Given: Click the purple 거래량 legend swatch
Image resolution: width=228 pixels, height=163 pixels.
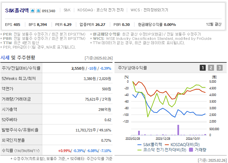Looking at the screenshot, I should (x=191, y=150).
